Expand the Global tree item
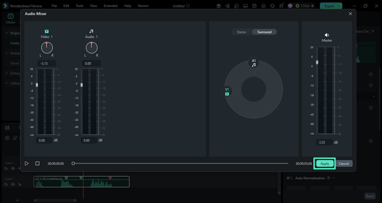 7,53
